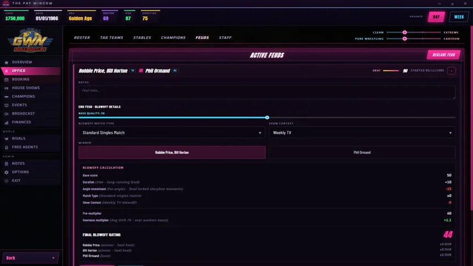
Task: Click the Roster count 69
Action: [x=106, y=18]
